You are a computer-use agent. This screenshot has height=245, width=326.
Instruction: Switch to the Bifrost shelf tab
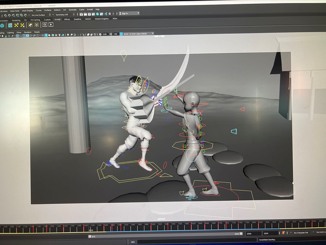coord(67,19)
